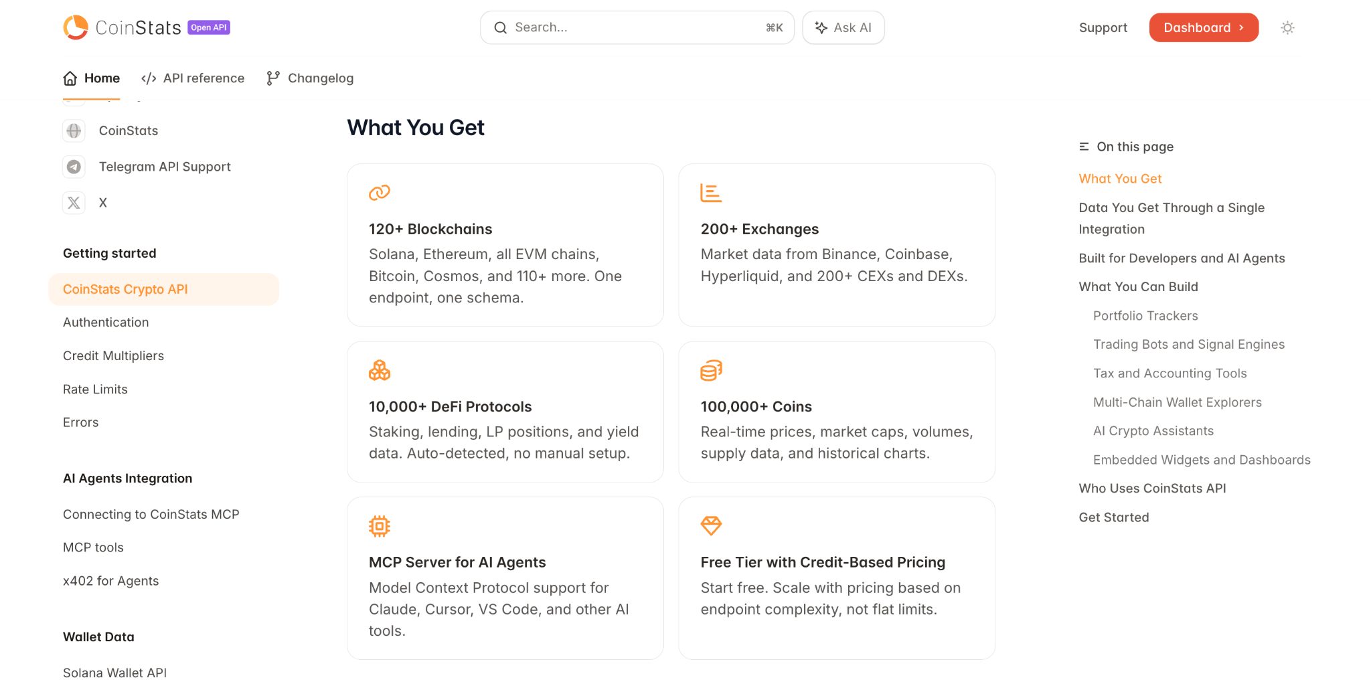Click the X social icon in sidebar
The image size is (1371, 686).
point(74,203)
